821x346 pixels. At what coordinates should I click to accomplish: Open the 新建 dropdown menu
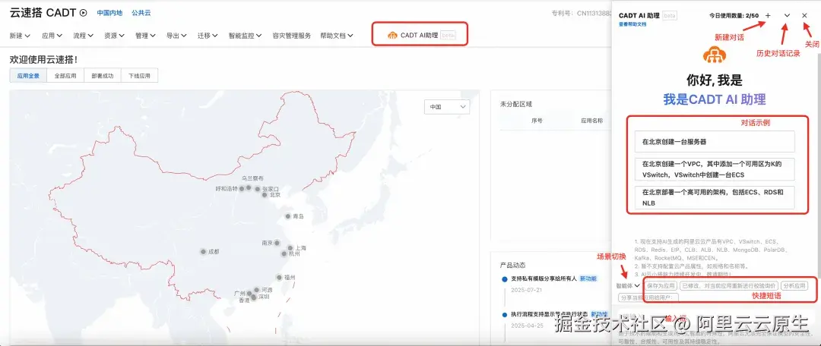point(20,36)
